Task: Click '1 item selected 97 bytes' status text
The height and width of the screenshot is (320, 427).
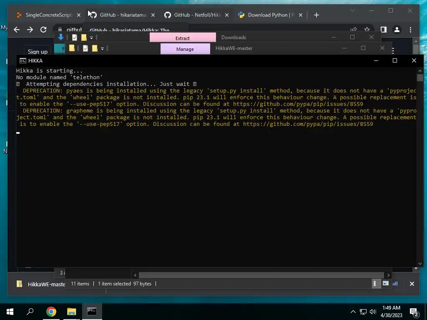Action: tap(124, 283)
